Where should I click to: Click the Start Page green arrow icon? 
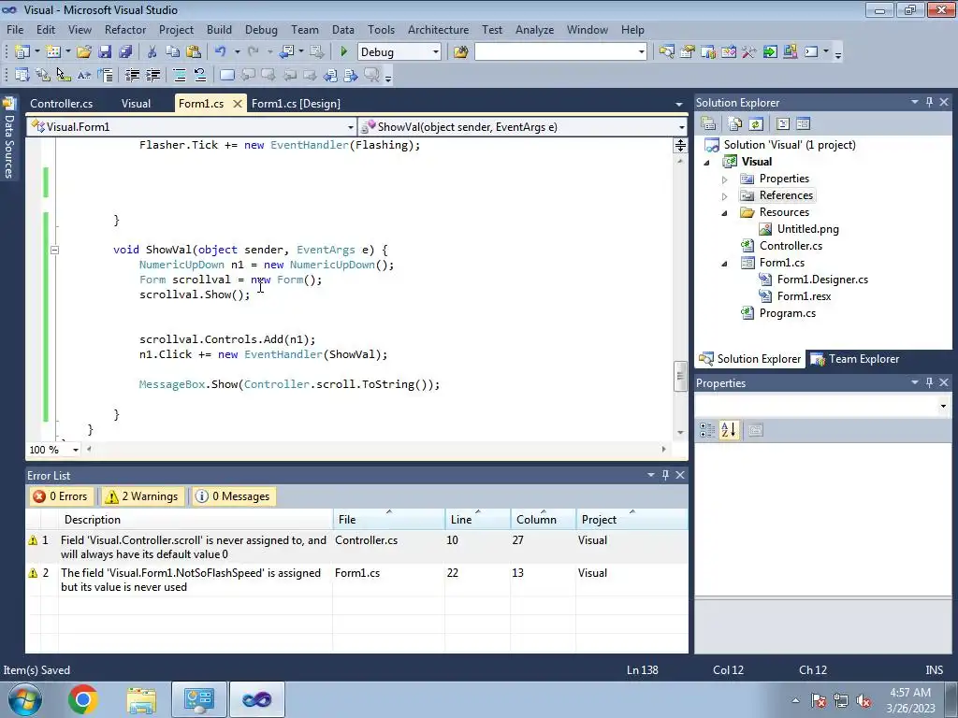(x=770, y=52)
